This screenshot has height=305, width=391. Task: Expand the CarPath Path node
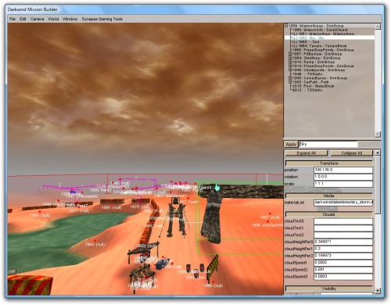coord(290,82)
